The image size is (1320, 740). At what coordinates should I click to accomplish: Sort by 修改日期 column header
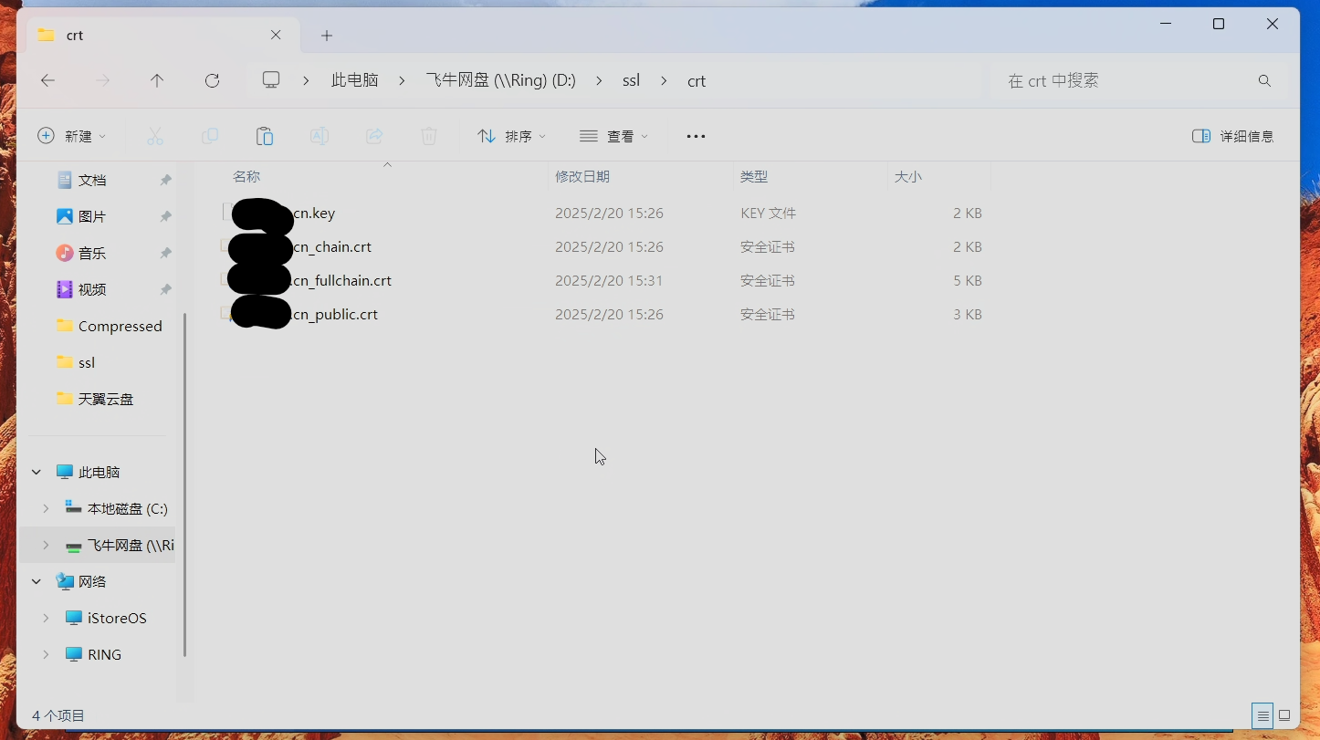point(582,176)
